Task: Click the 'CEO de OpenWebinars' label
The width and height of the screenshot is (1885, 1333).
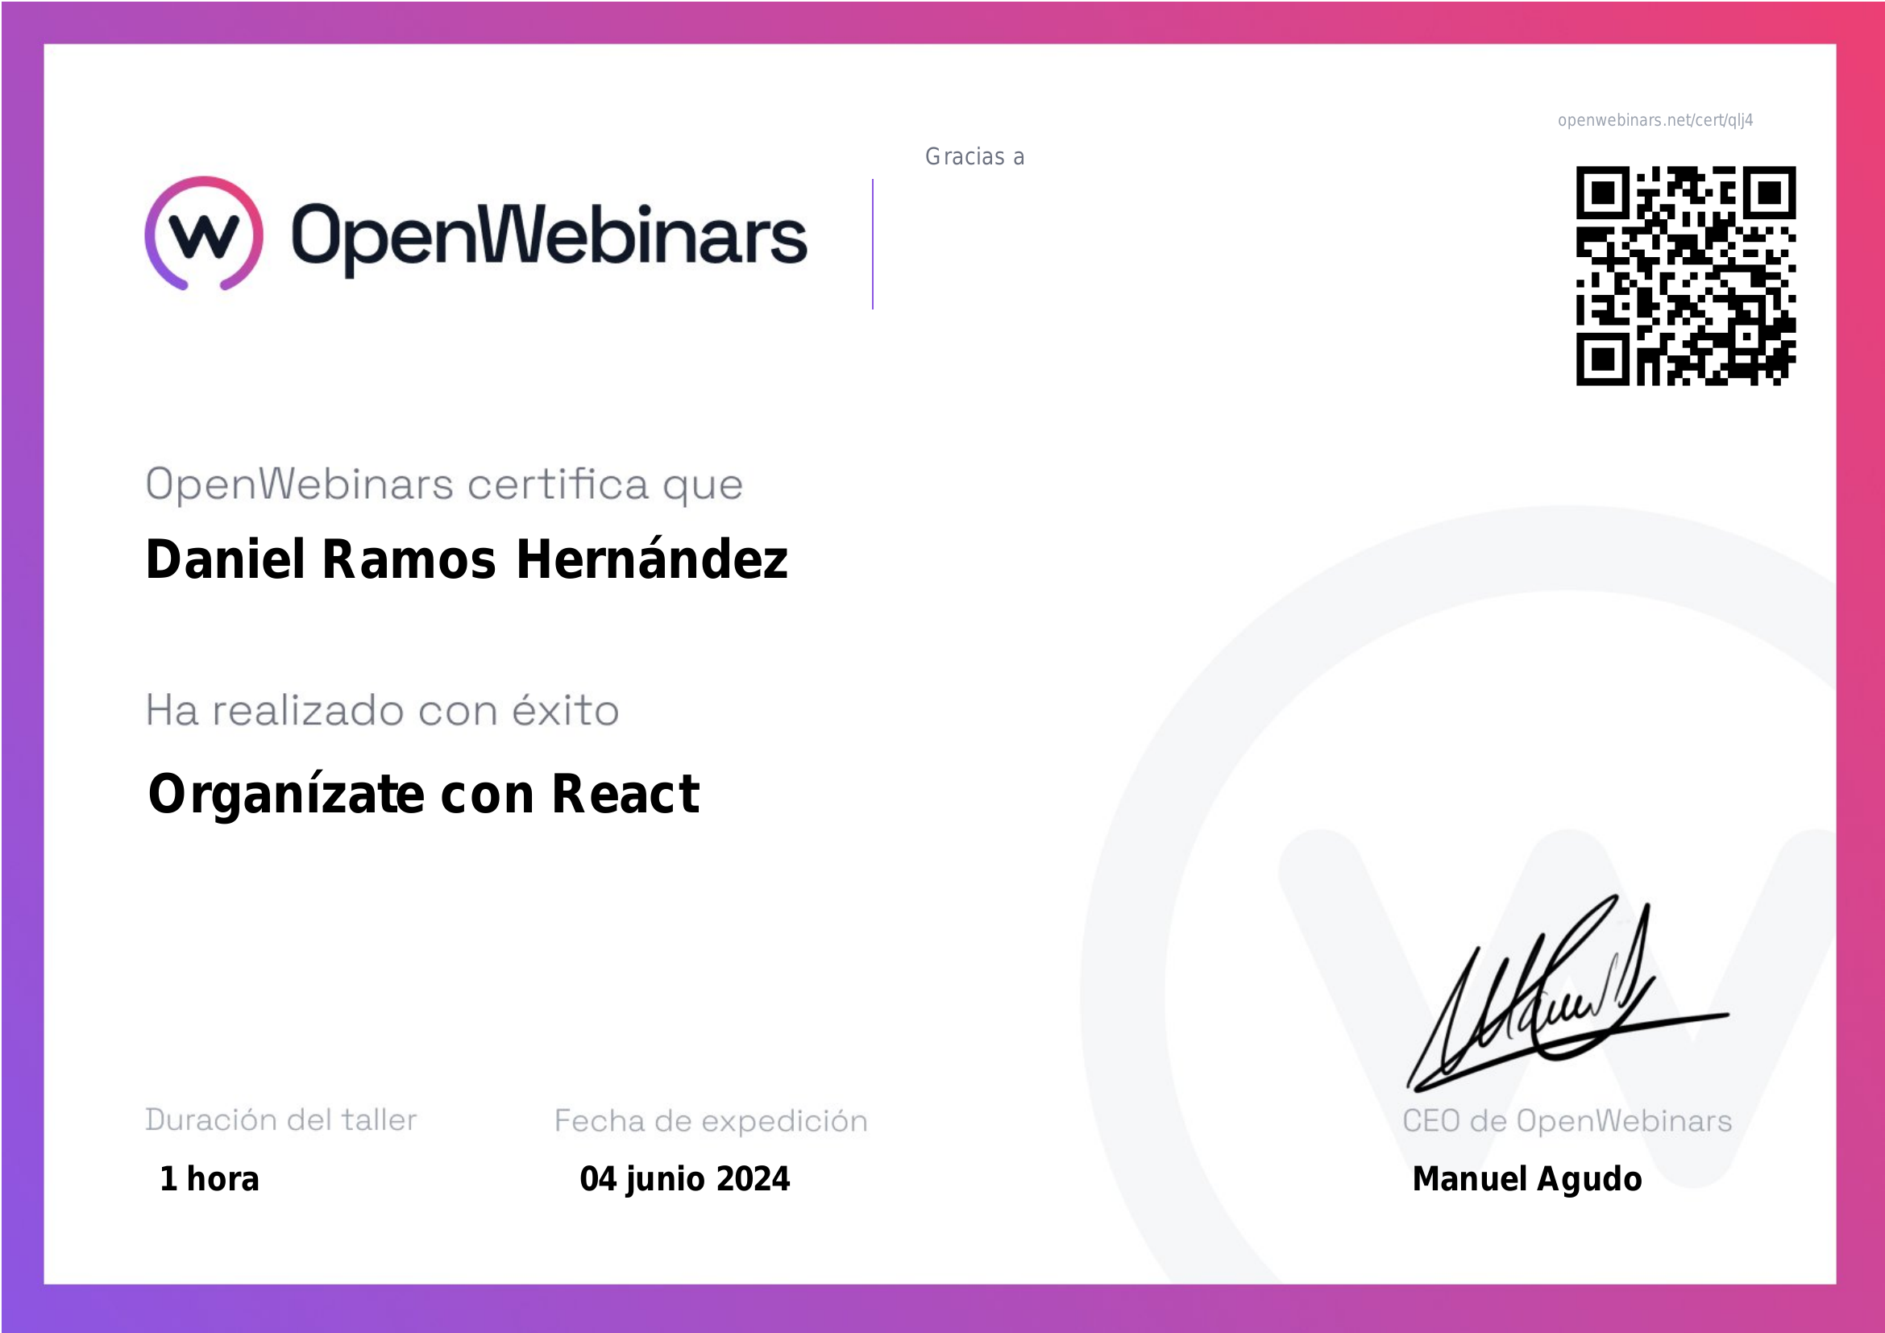Action: [x=1567, y=1121]
